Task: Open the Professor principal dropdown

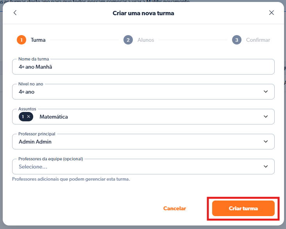Action: pyautogui.click(x=137, y=142)
